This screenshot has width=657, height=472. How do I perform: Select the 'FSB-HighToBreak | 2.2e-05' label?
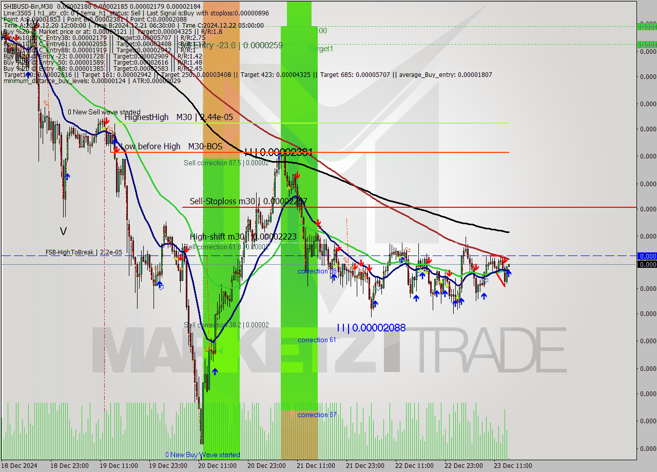point(84,252)
